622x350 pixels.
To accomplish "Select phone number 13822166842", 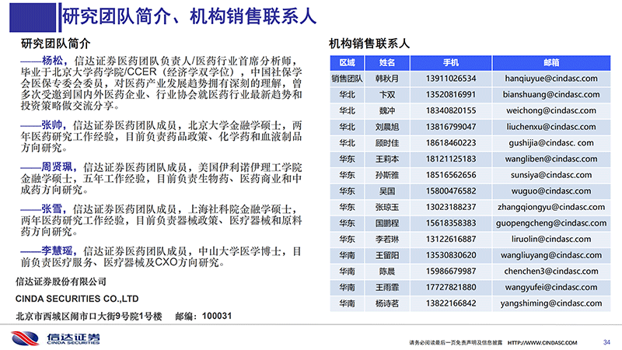I will click(x=451, y=303).
